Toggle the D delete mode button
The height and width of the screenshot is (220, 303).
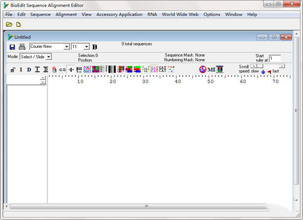[29, 70]
